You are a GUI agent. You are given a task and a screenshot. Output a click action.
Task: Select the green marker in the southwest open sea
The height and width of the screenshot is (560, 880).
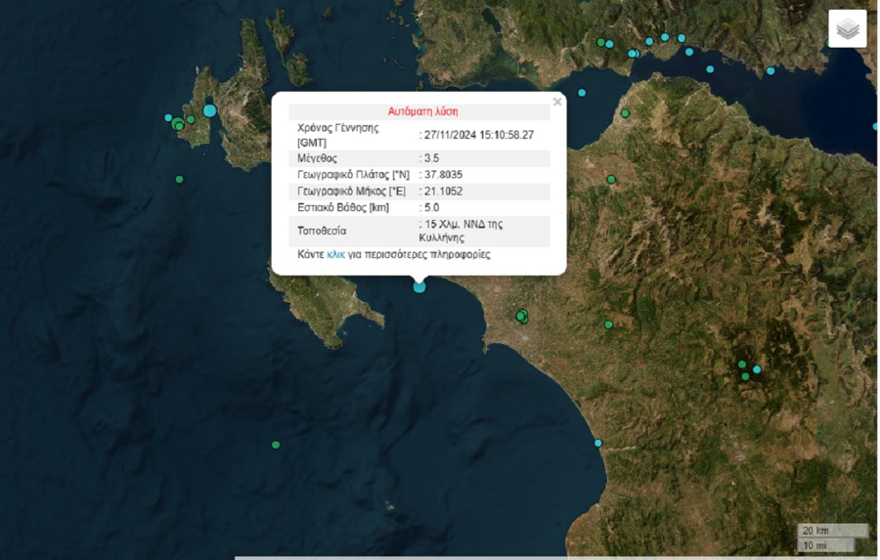coord(276,445)
